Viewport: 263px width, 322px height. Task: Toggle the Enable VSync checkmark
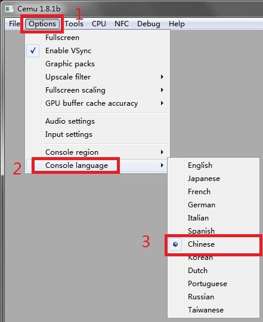(x=33, y=51)
